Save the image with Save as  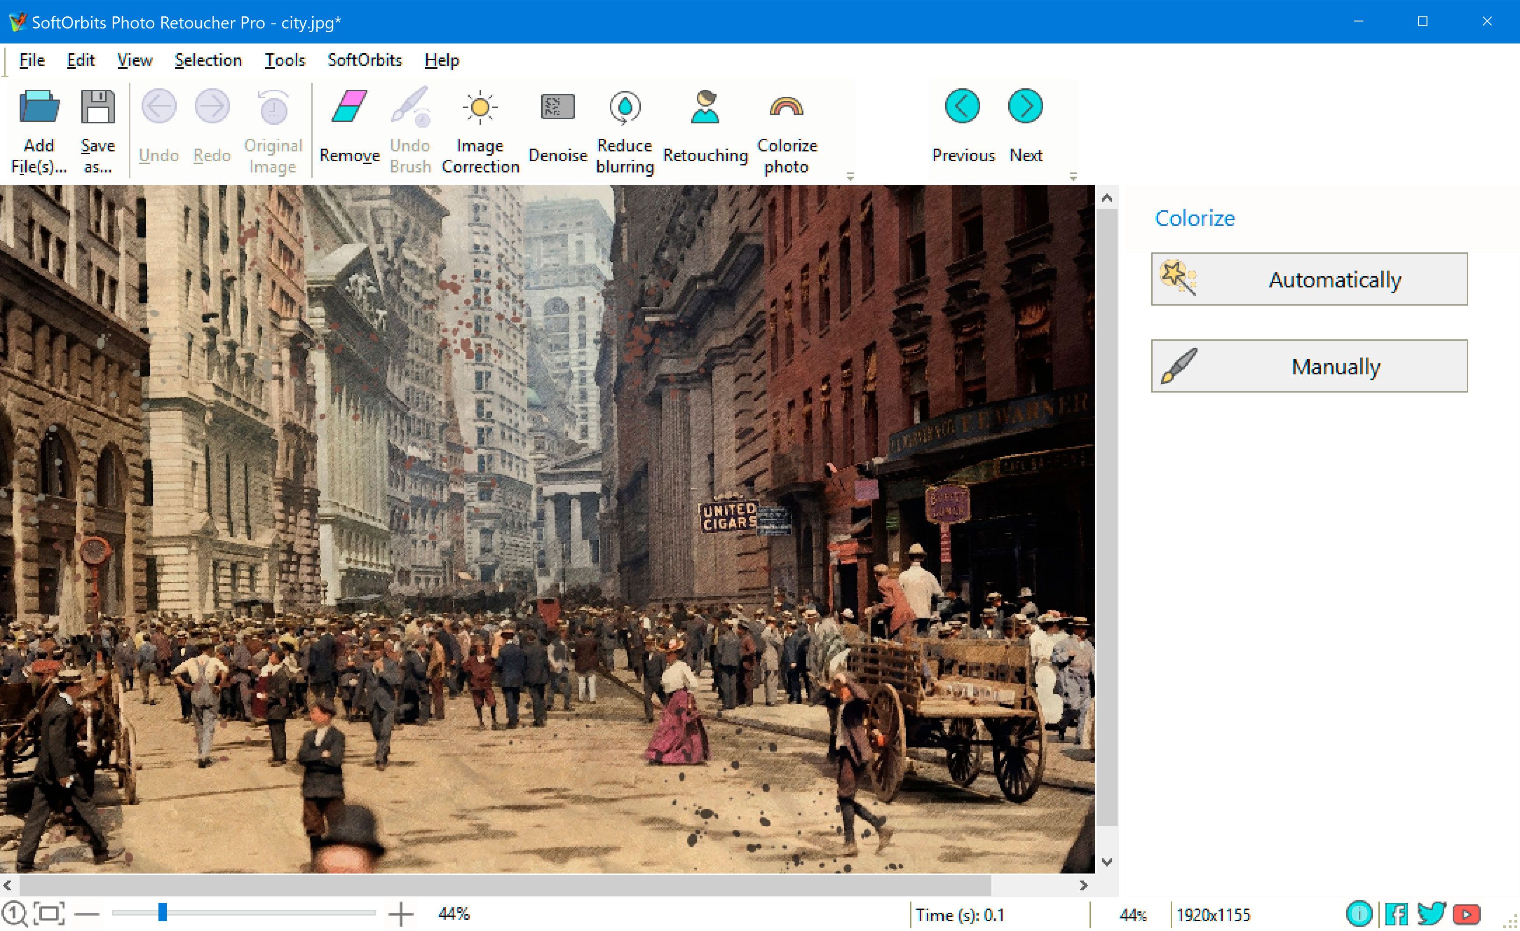point(98,131)
